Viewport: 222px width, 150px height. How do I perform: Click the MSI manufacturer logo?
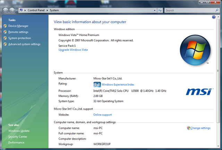[198, 91]
